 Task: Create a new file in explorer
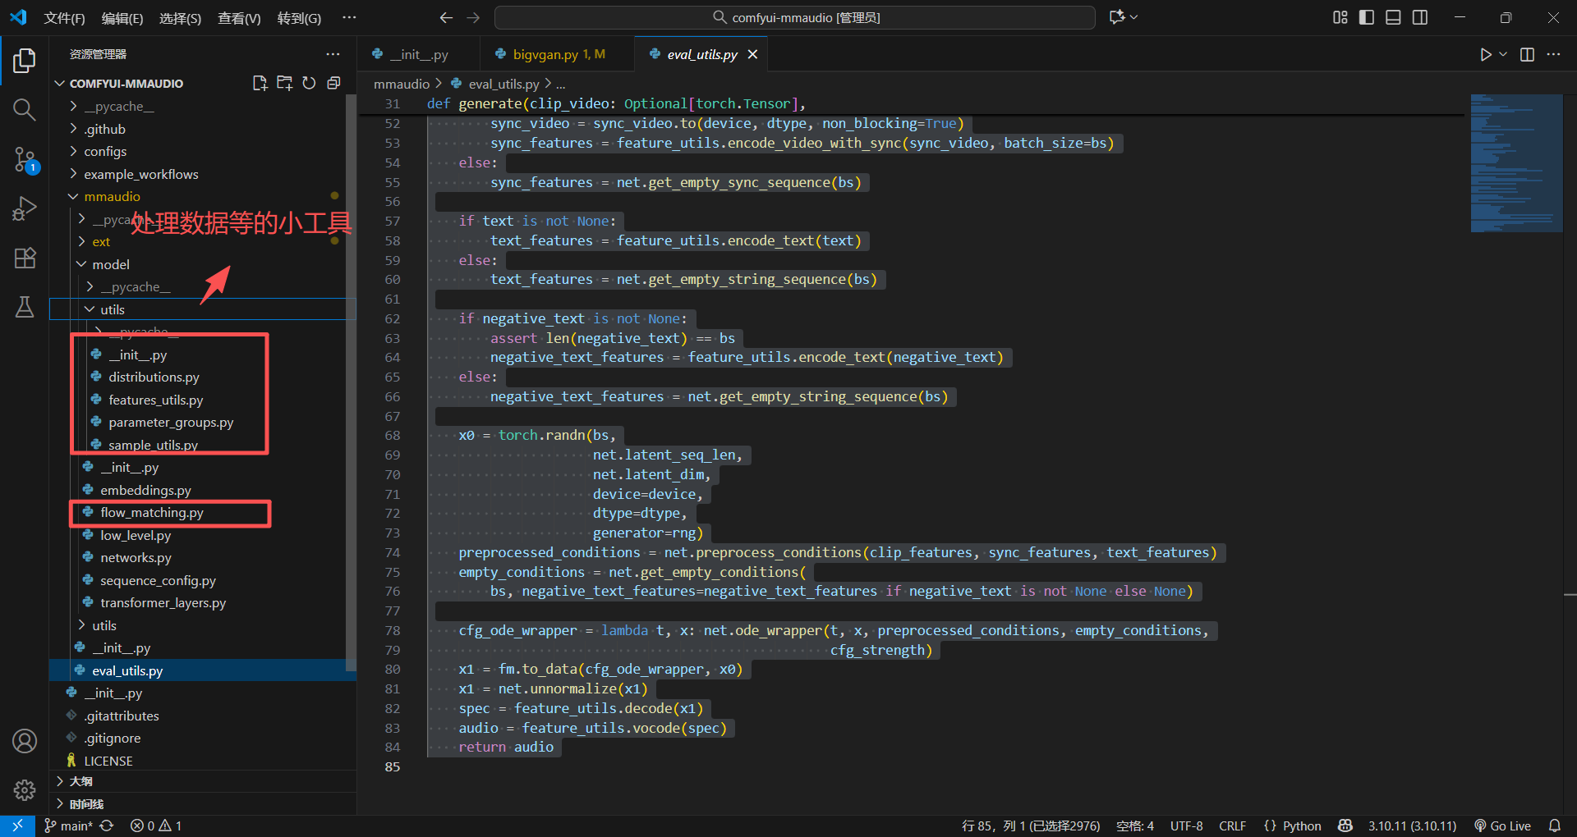[260, 83]
